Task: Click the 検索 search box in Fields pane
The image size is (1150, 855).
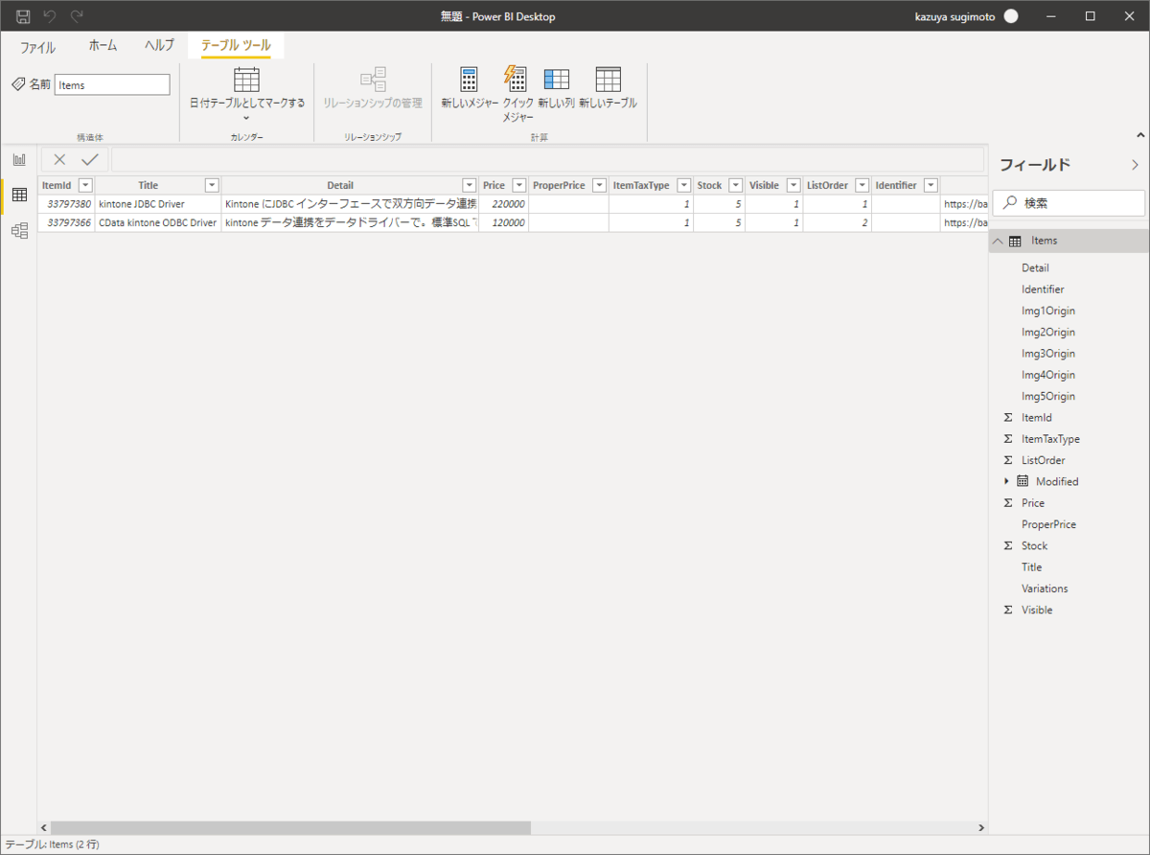Action: click(x=1069, y=203)
